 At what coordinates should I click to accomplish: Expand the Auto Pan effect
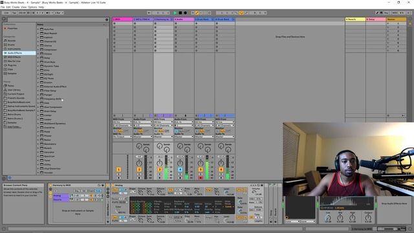click(x=38, y=29)
